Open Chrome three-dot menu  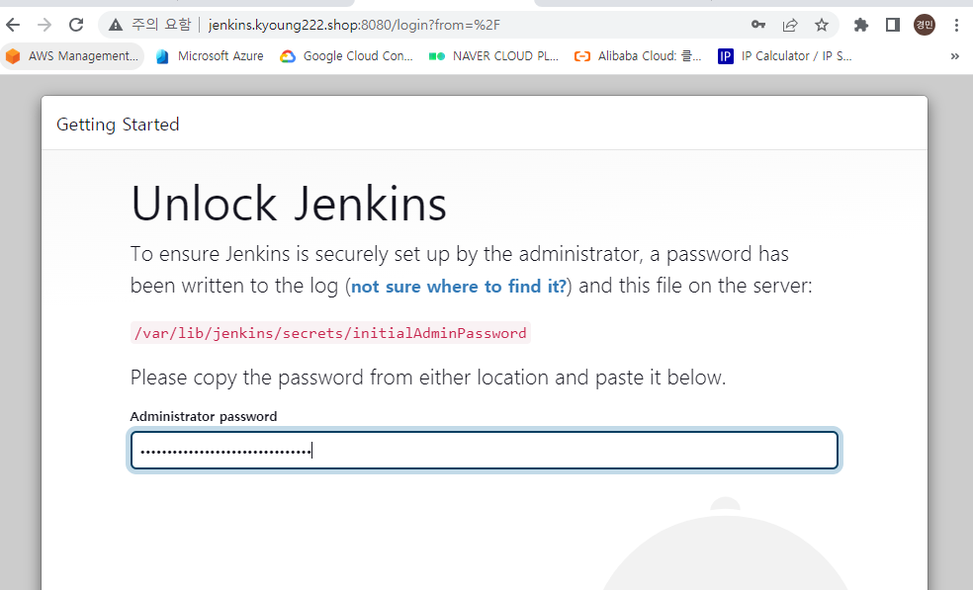(956, 25)
